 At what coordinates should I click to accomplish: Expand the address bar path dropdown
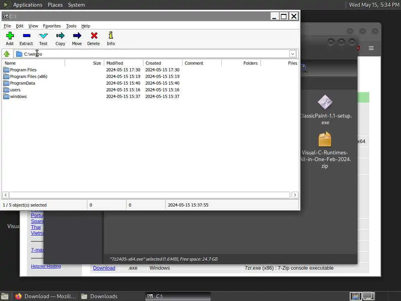[293, 54]
